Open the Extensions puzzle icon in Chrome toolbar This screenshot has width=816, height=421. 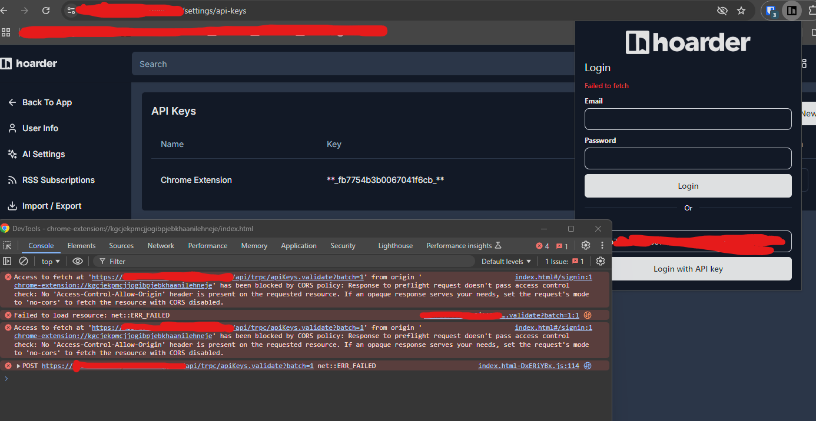point(812,11)
